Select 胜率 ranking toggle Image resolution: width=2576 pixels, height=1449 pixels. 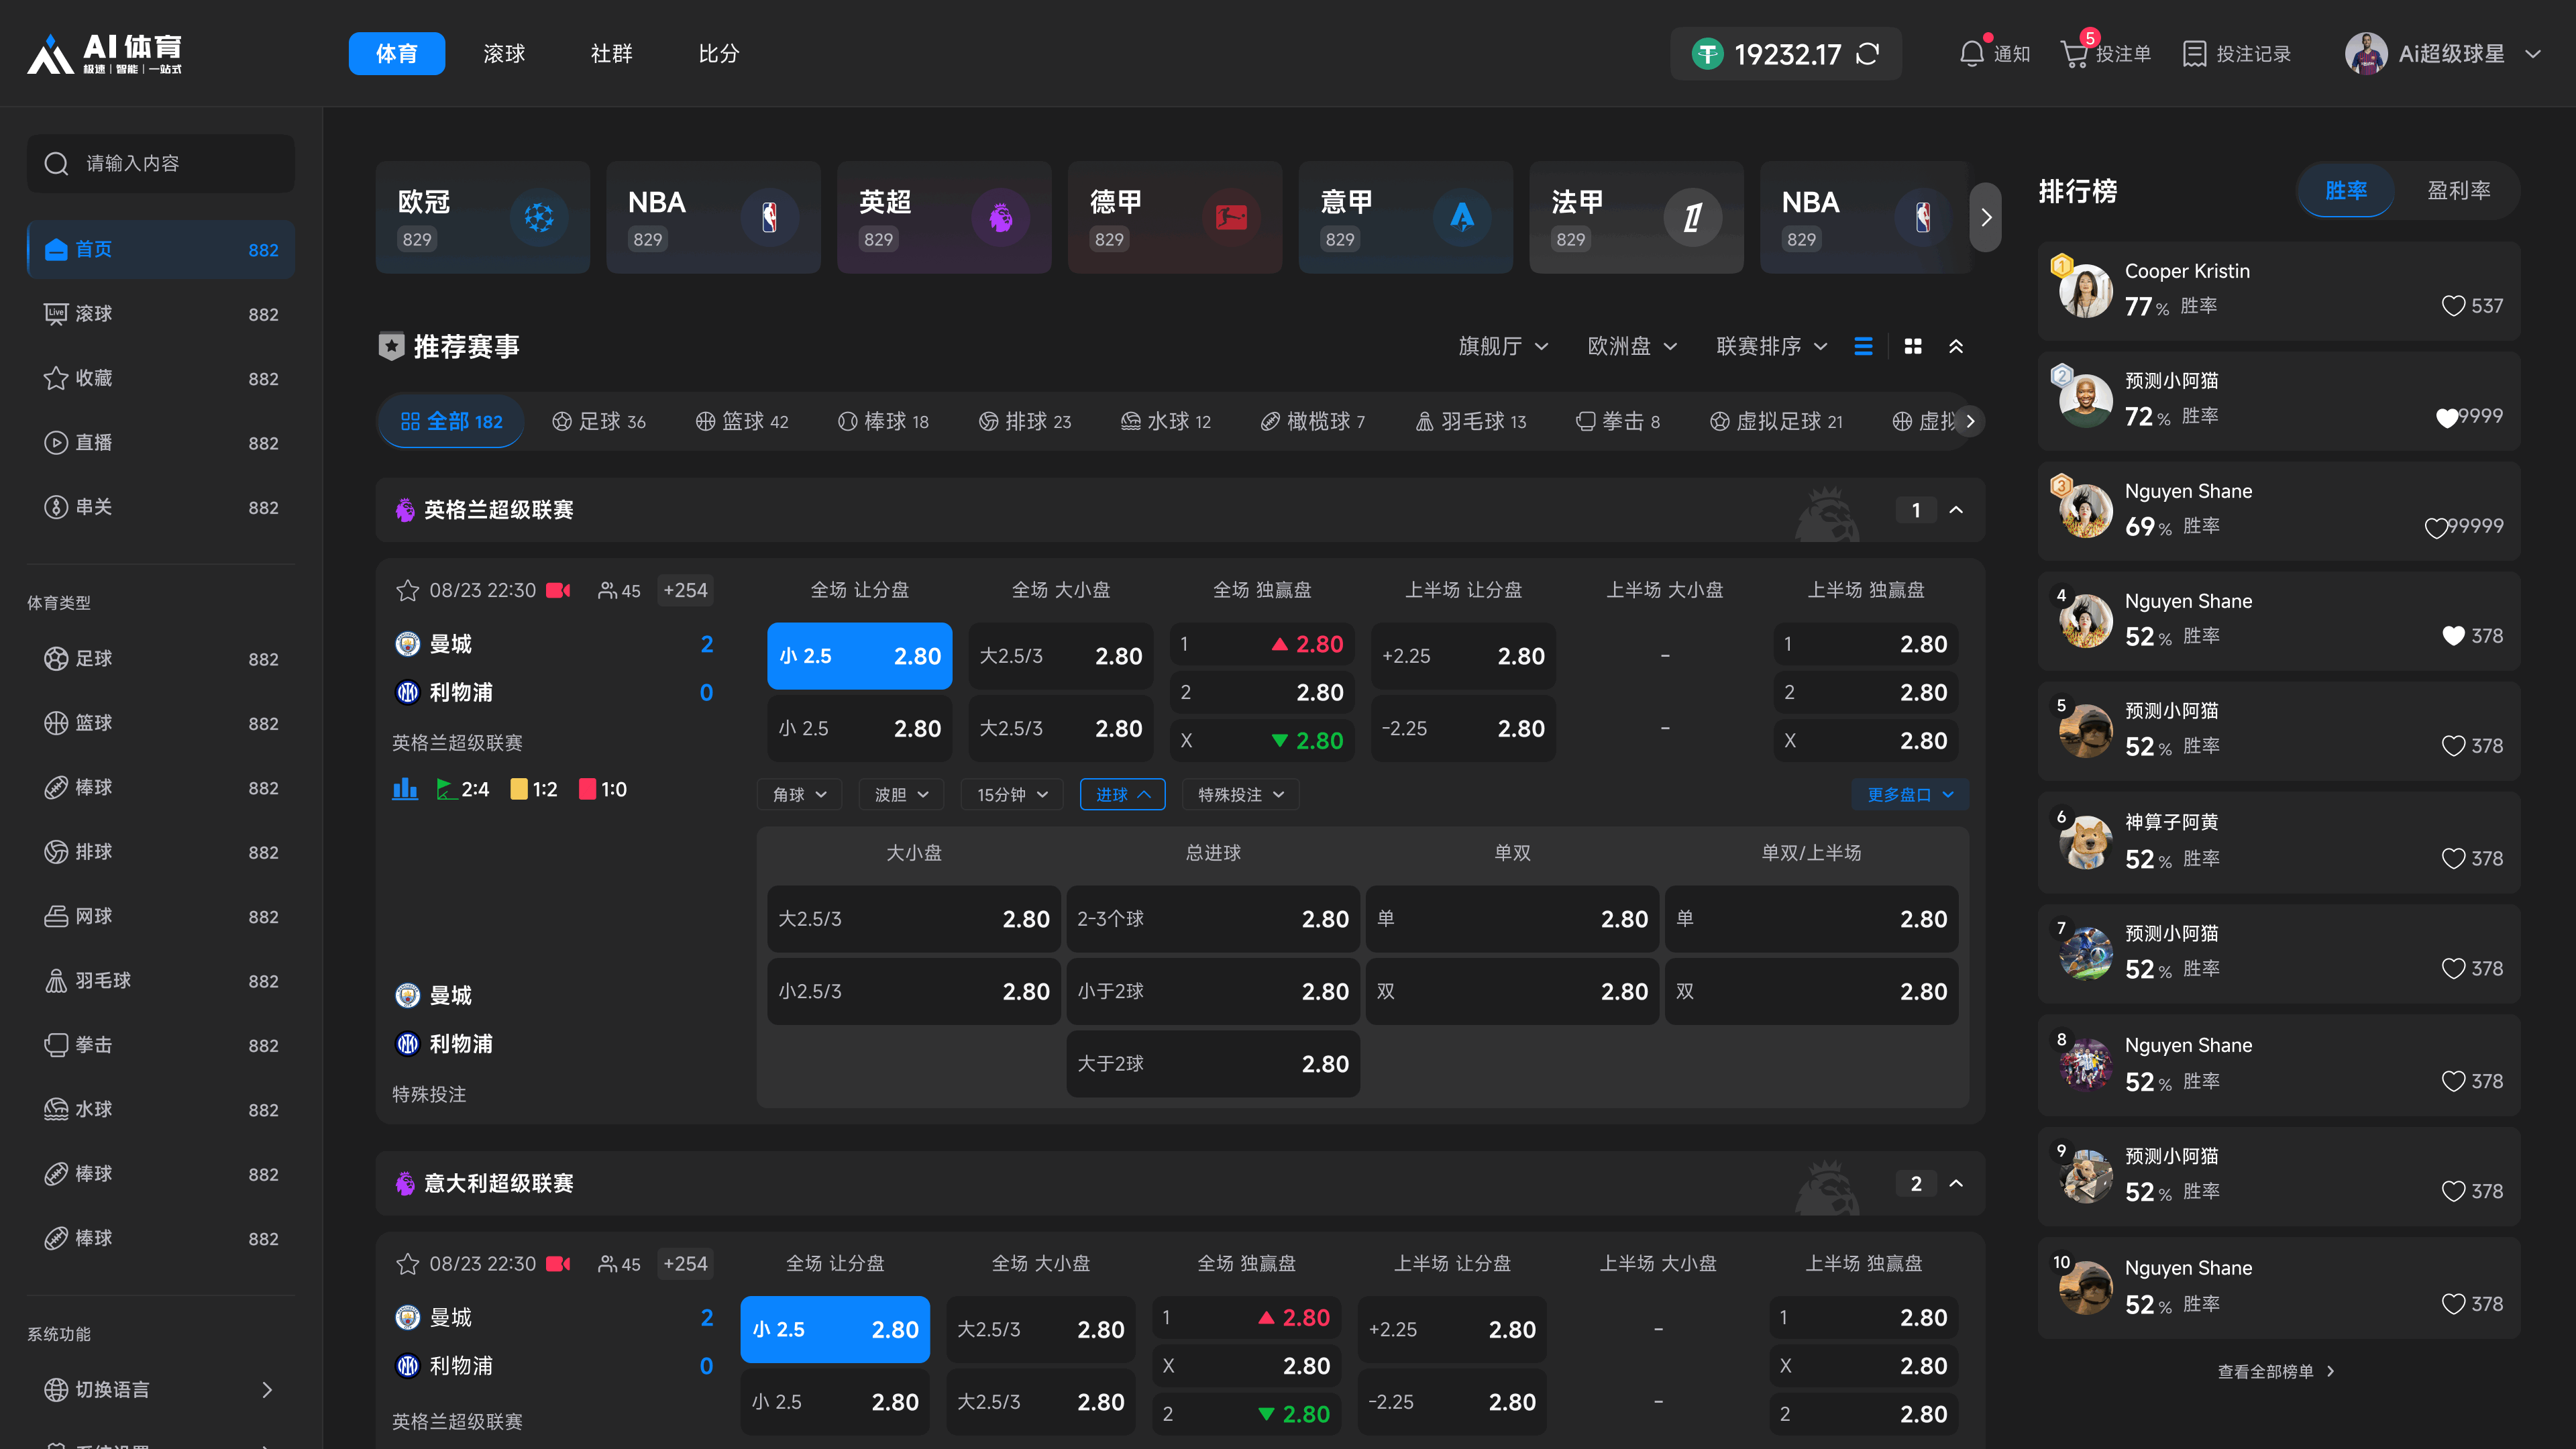2346,190
